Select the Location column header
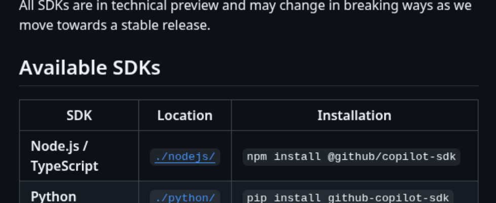 185,115
